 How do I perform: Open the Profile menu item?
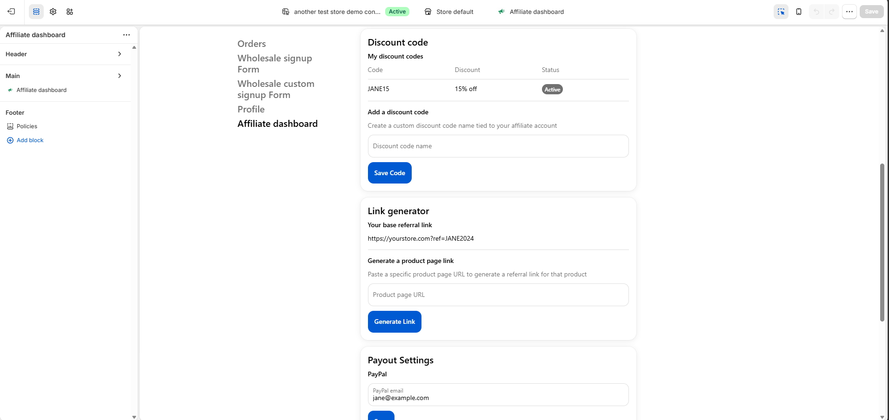click(251, 109)
